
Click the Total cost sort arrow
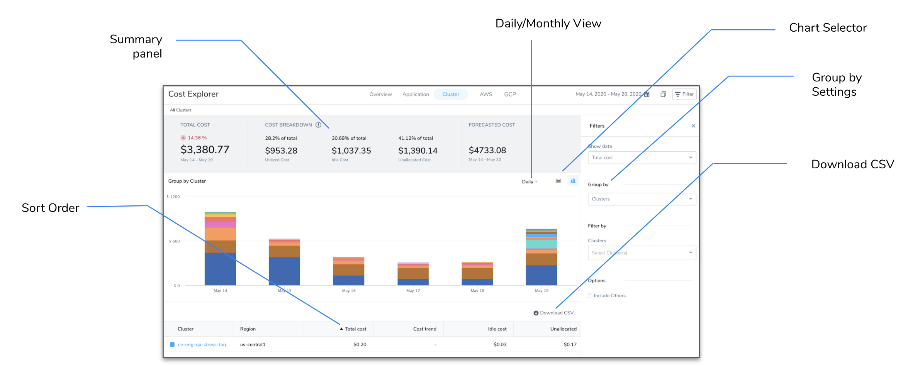click(x=341, y=329)
